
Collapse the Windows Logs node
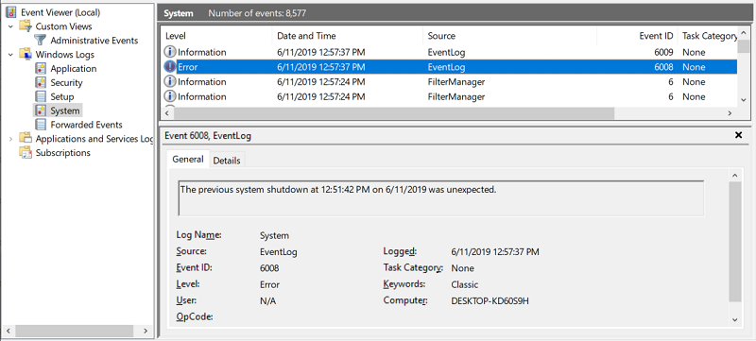(x=10, y=55)
